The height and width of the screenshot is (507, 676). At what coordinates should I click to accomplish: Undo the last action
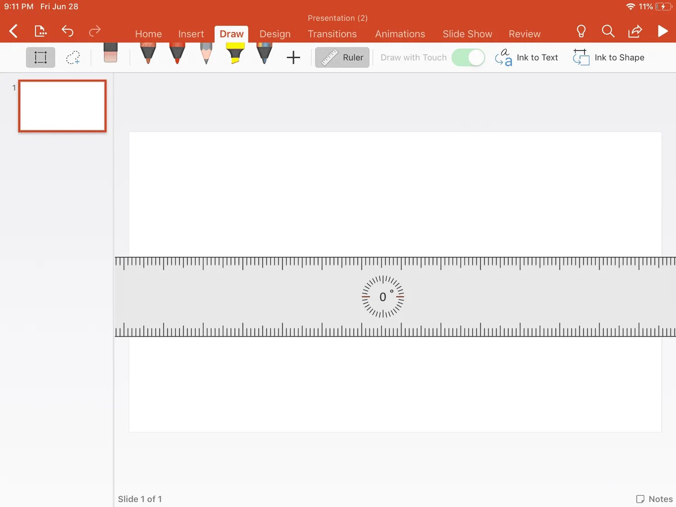(x=68, y=31)
